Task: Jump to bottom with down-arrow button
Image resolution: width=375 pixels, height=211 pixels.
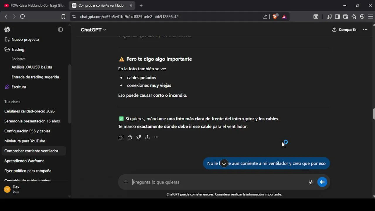Action: (224, 163)
